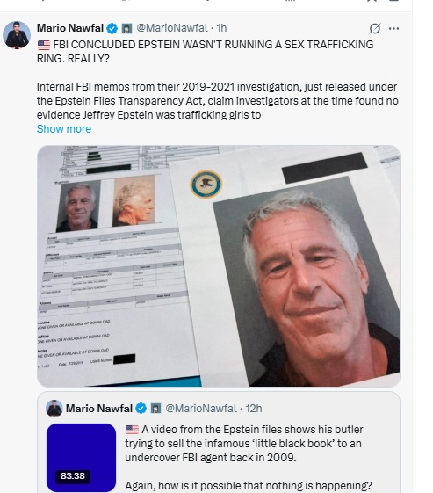Click Mario Nawfal display name on the 1h post
The image size is (433, 493).
(x=70, y=28)
